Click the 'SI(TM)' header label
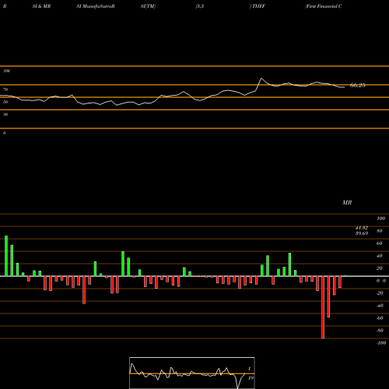The width and height of the screenshot is (389, 389). tap(148, 6)
